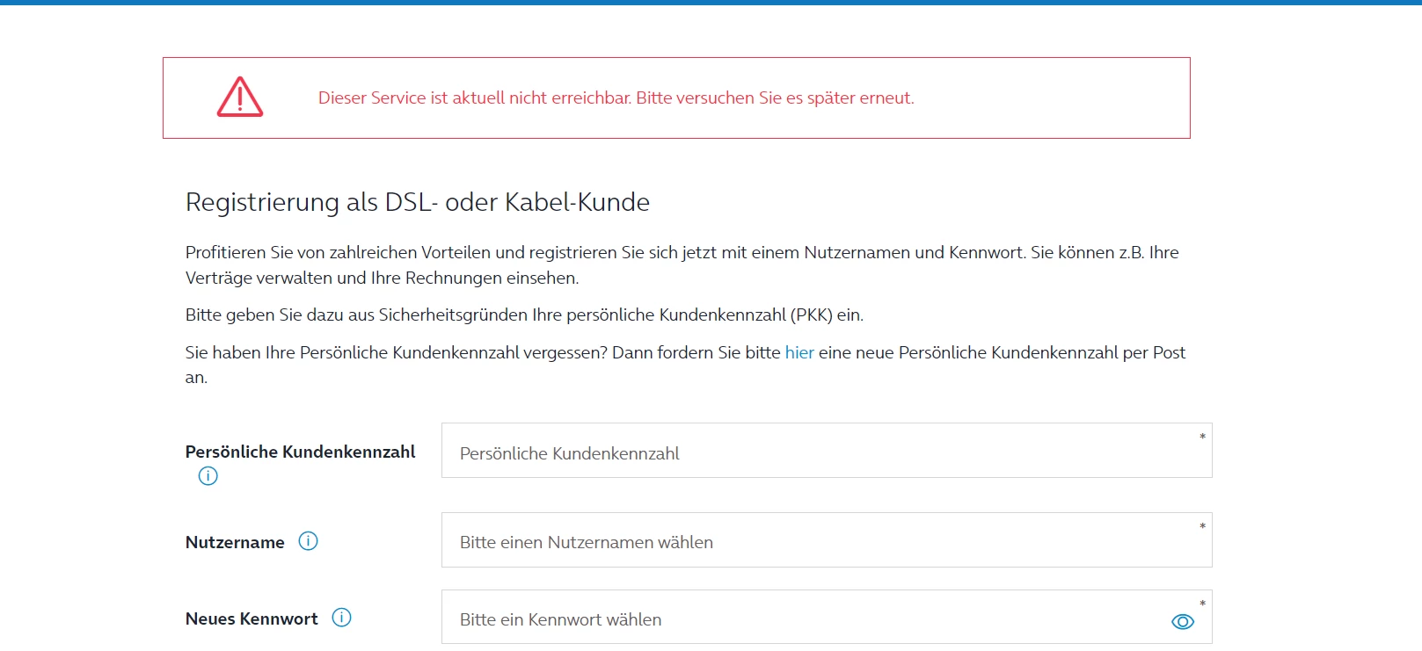
Task: Focus the Persönliche Kundenkennzahl input field
Action: pos(818,452)
